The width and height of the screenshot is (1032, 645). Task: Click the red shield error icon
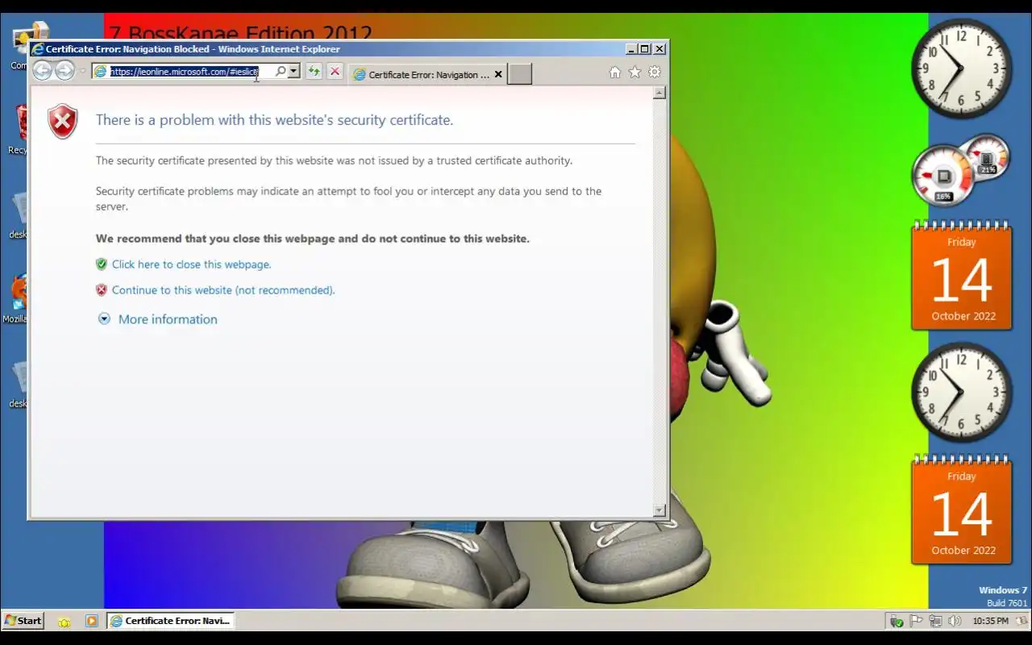(62, 121)
